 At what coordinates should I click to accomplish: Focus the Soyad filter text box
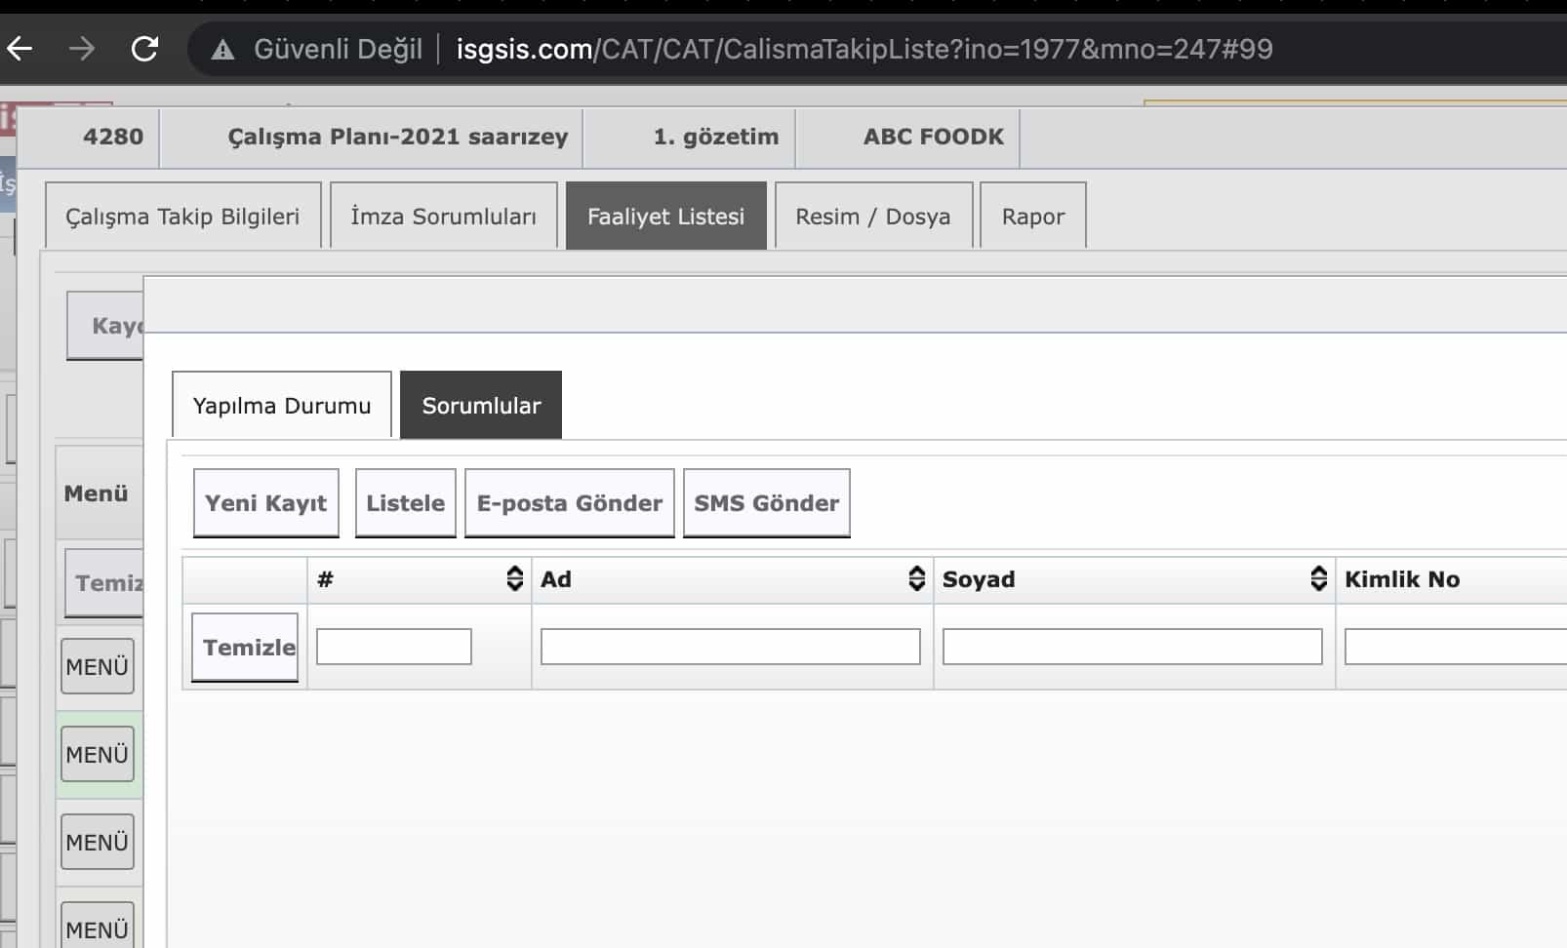click(x=1132, y=647)
